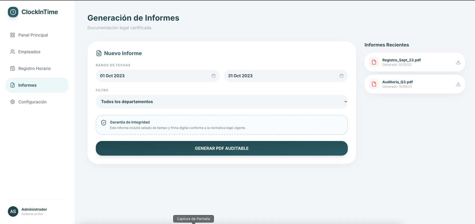
Task: Select the Informes menu item
Action: (x=27, y=85)
